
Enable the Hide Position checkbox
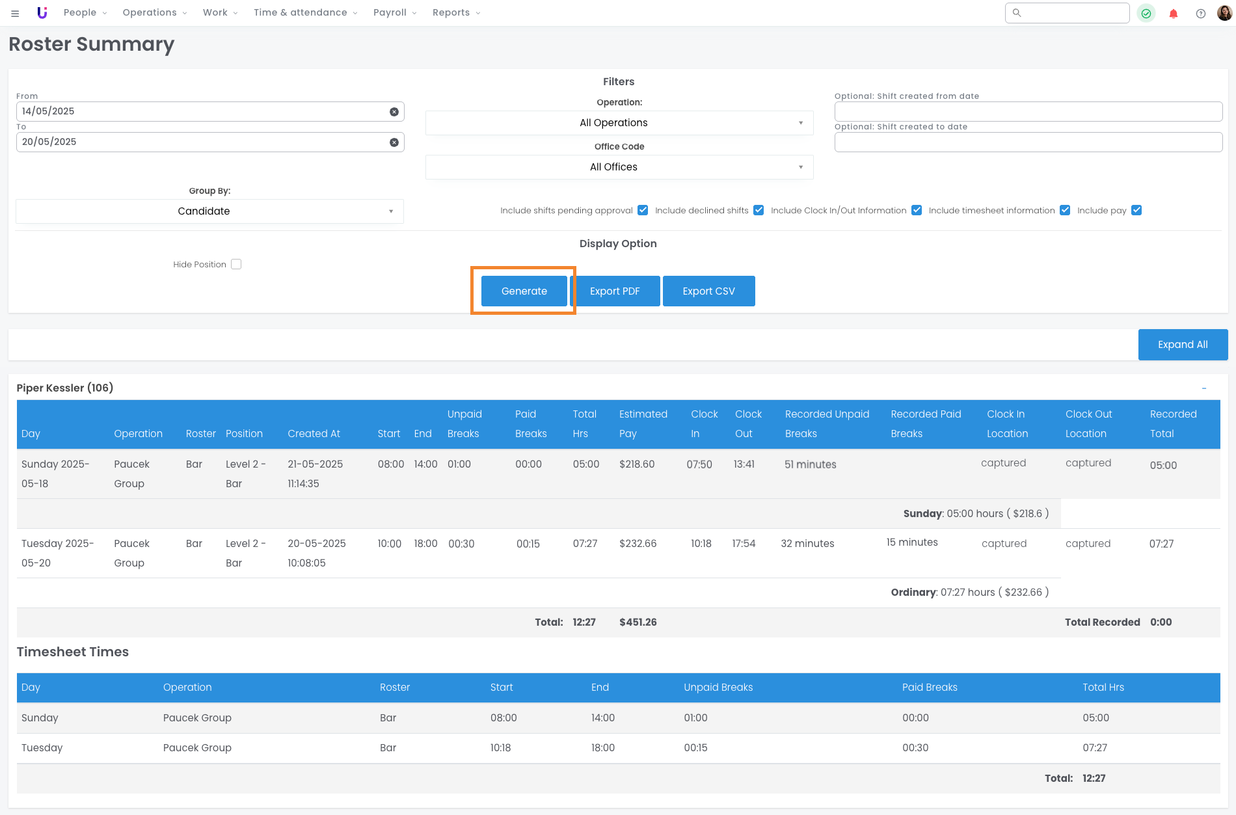[236, 264]
